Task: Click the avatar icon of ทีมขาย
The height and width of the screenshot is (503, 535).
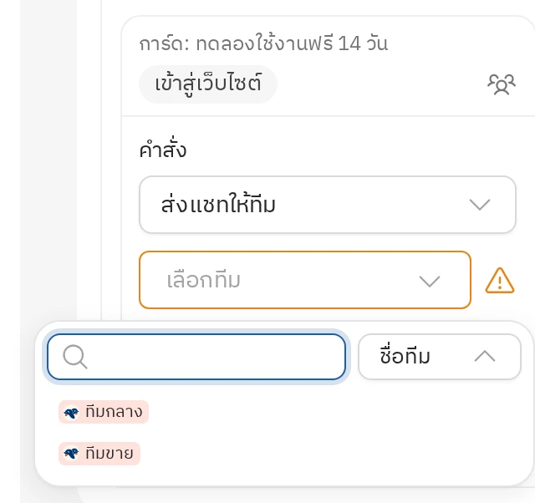Action: (x=71, y=454)
